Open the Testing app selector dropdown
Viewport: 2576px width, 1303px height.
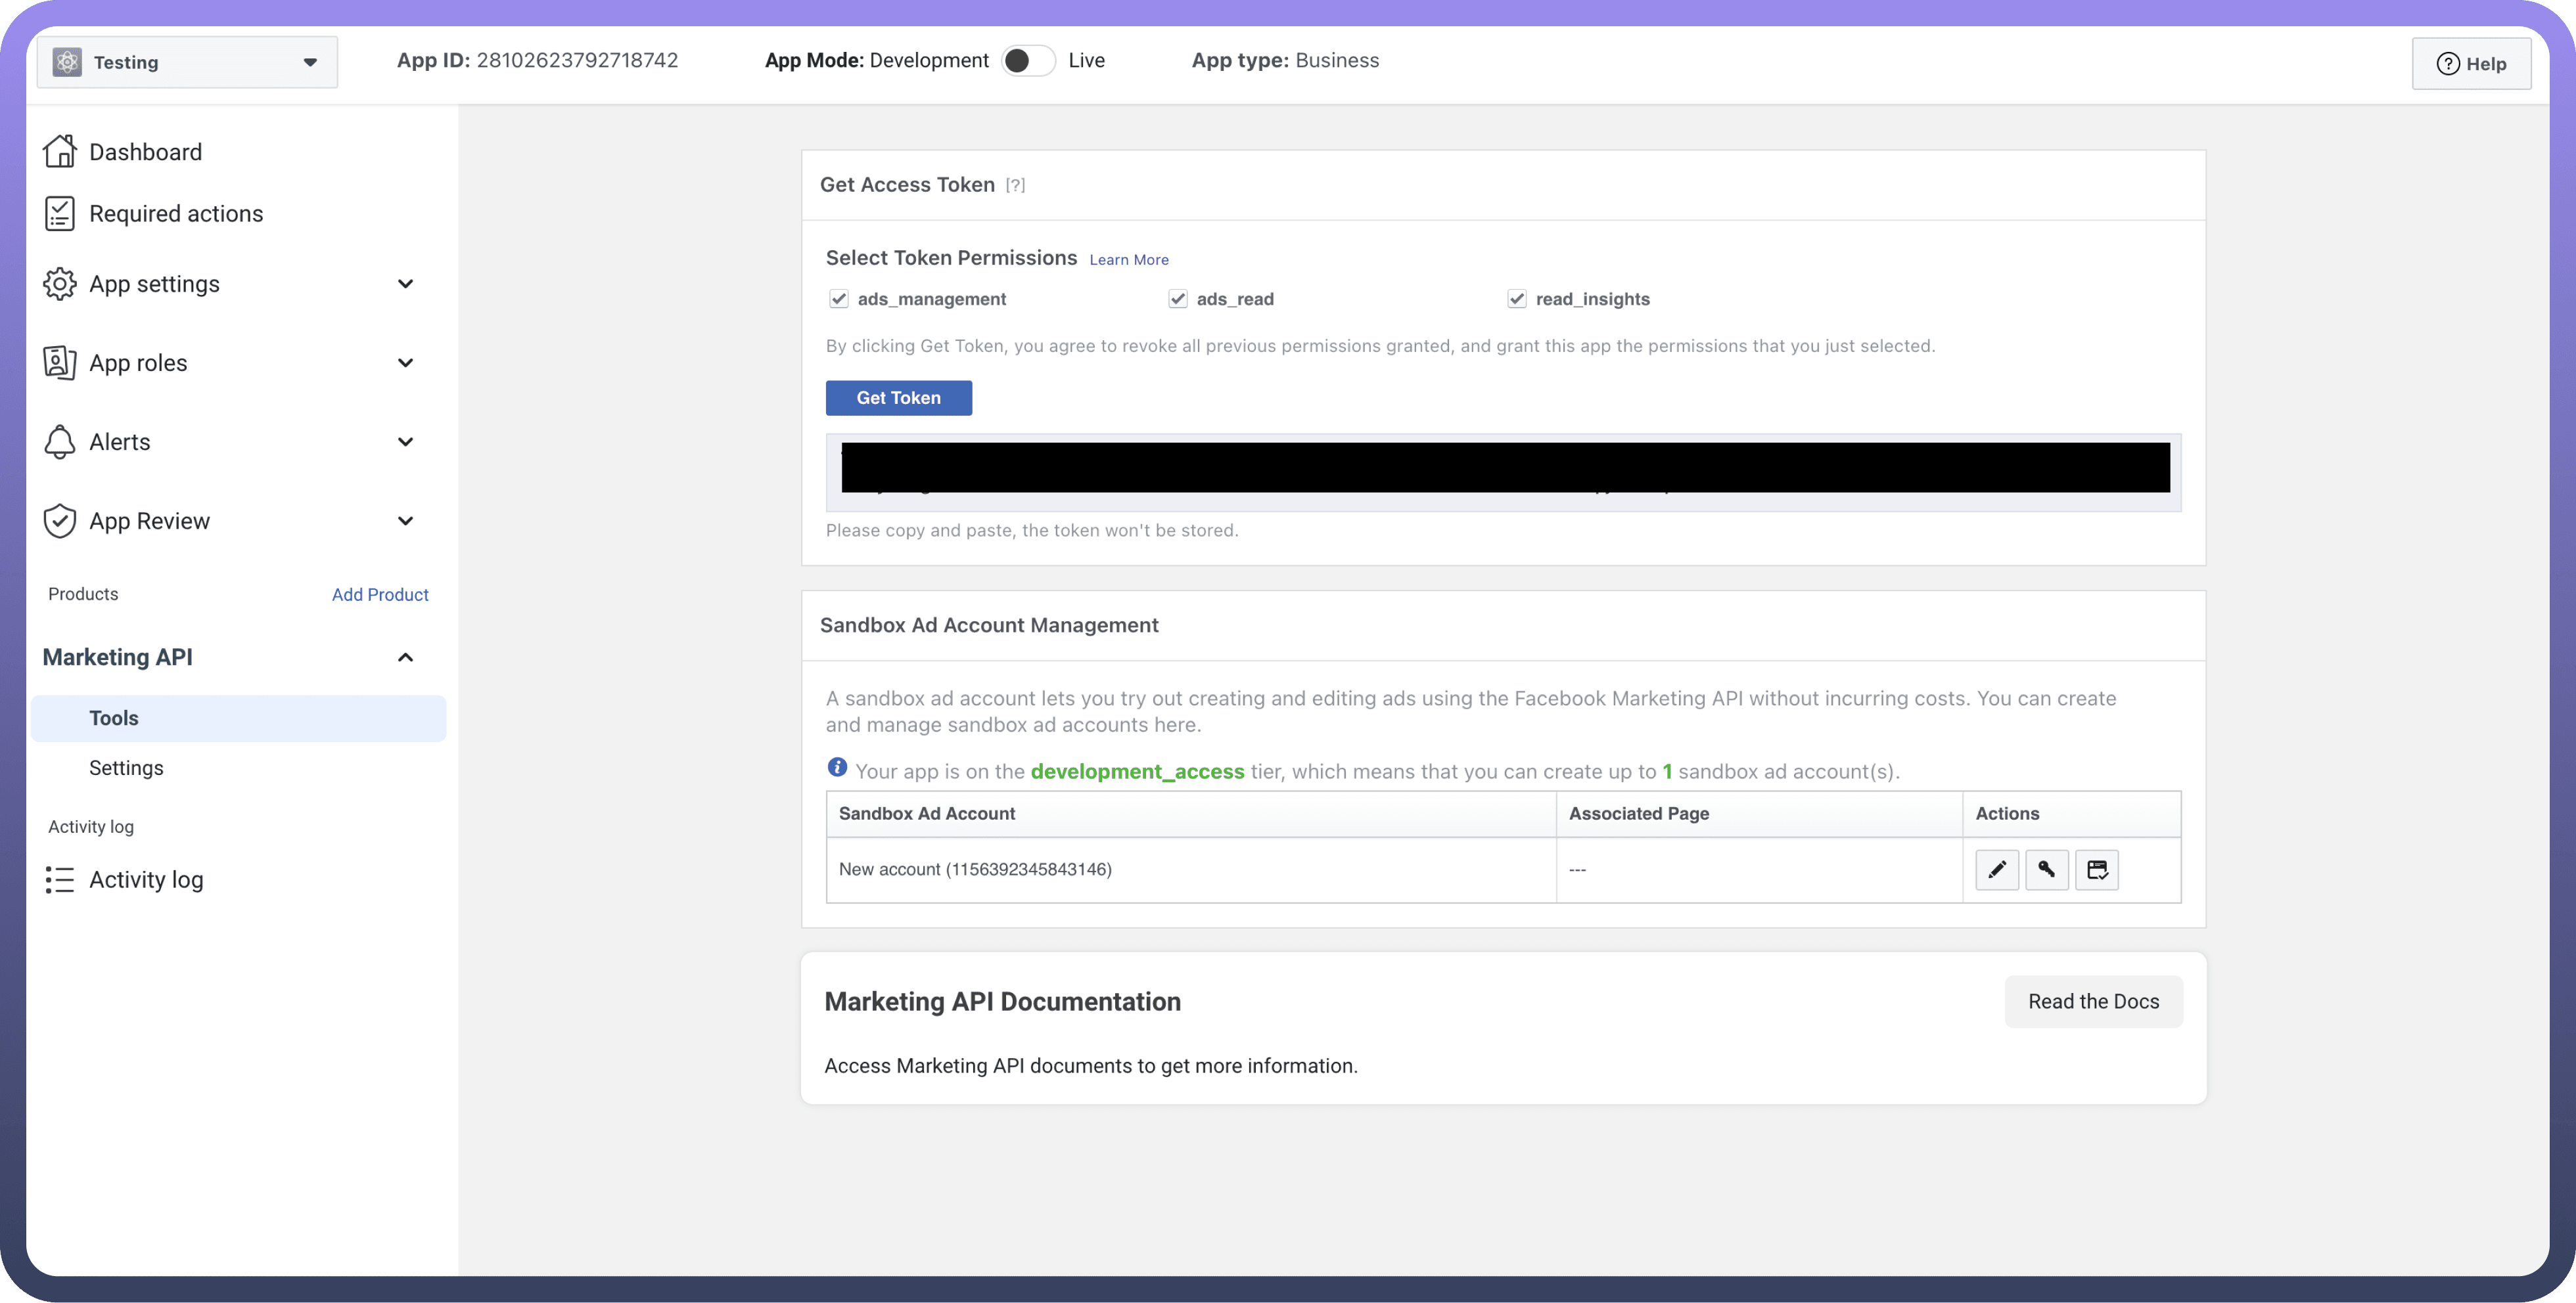coord(188,62)
